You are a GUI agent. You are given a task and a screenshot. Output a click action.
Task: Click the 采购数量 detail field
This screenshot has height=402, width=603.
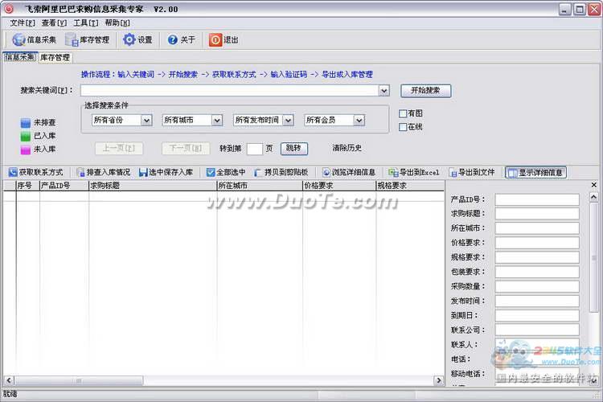(x=537, y=286)
